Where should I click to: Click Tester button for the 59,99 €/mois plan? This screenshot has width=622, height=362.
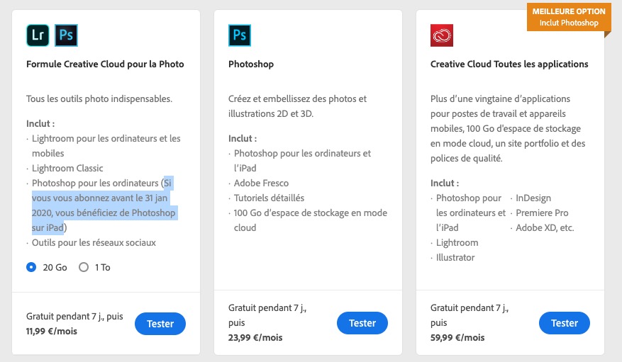(x=565, y=323)
